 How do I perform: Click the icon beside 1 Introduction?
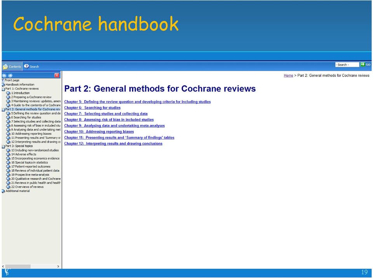tap(8, 93)
